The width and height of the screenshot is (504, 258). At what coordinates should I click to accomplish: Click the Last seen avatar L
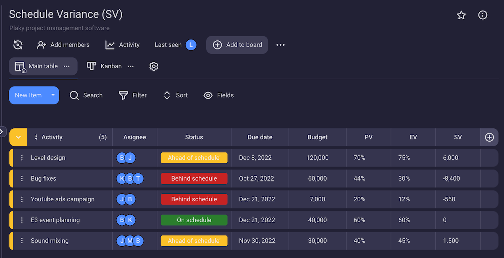point(191,45)
